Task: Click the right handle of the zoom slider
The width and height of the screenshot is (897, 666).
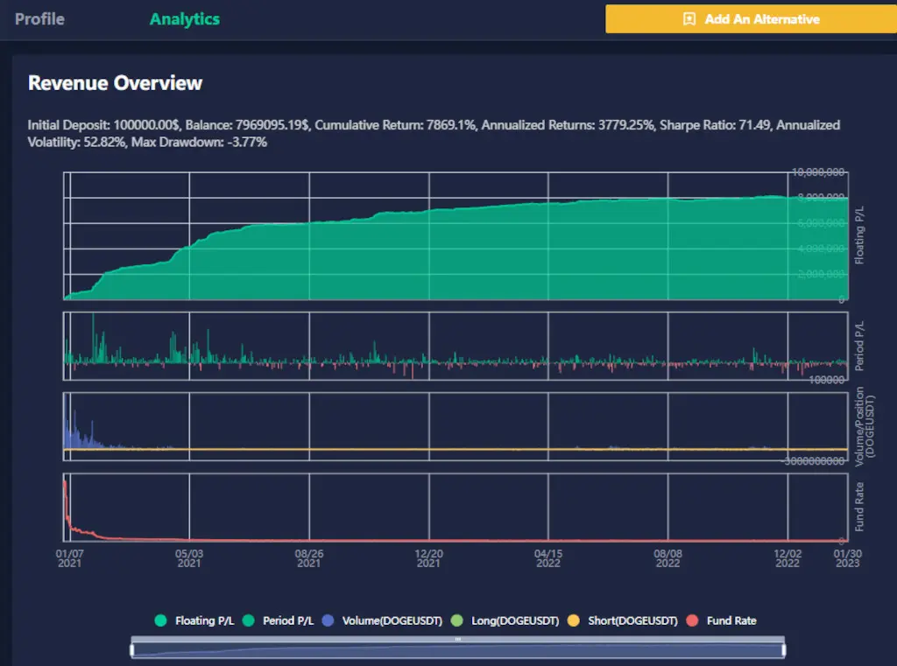Action: click(x=783, y=650)
